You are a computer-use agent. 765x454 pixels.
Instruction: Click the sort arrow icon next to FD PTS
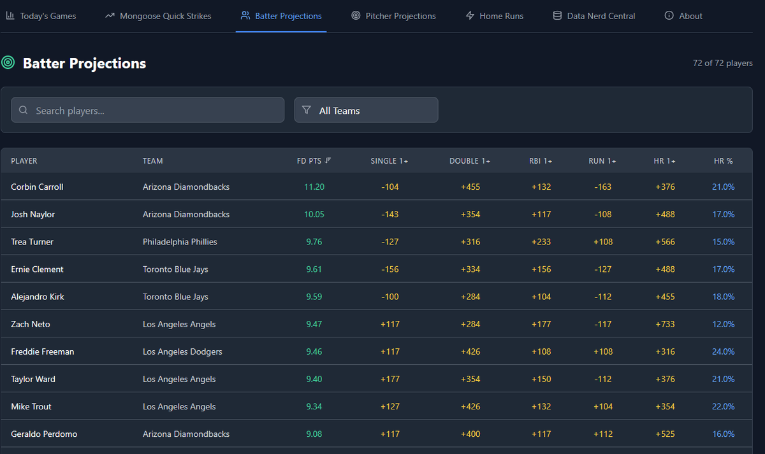(328, 160)
